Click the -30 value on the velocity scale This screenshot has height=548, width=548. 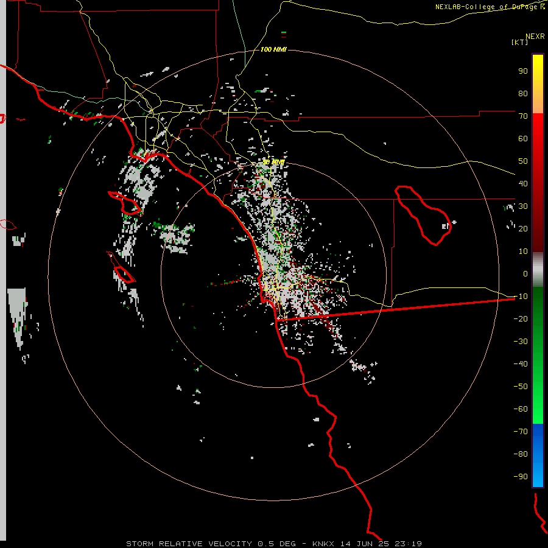click(x=521, y=341)
